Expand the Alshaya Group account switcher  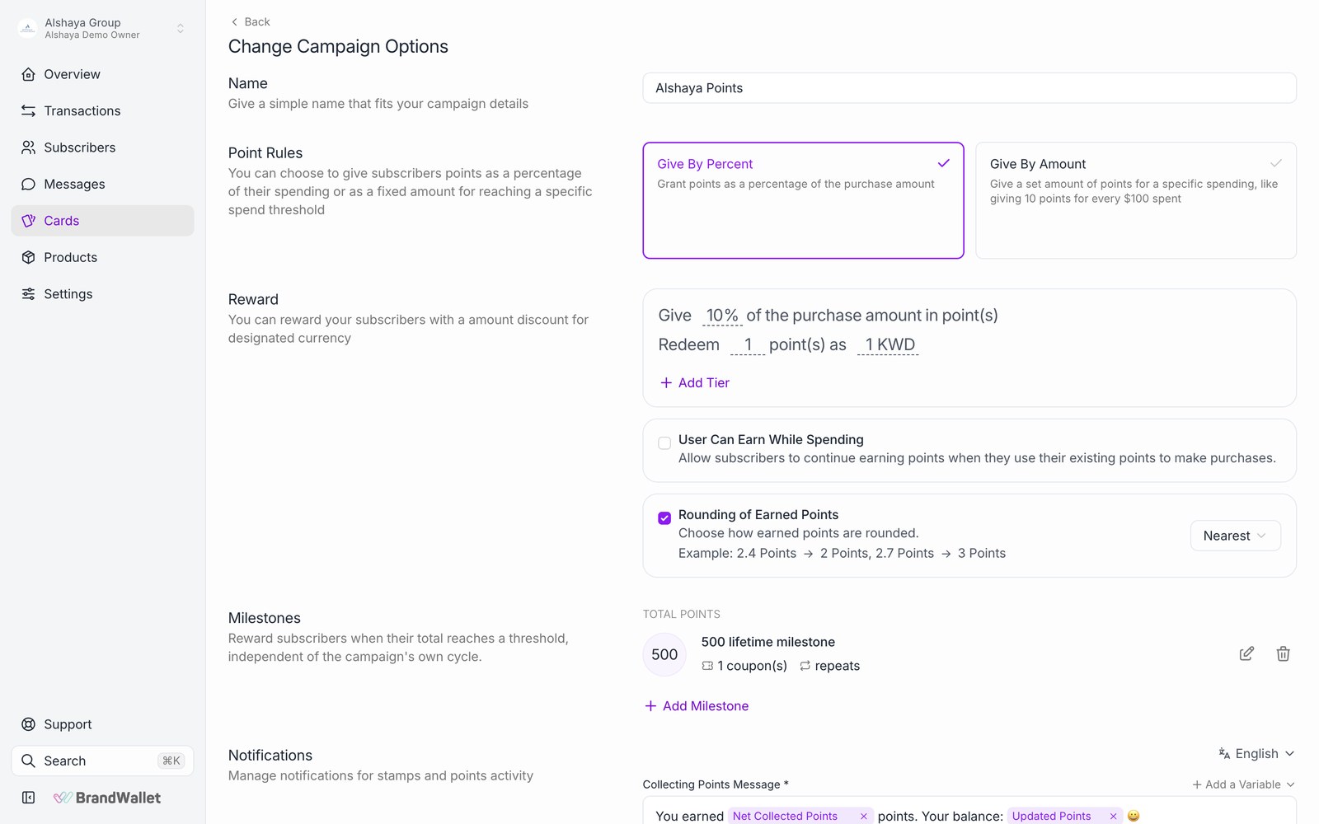pyautogui.click(x=181, y=29)
